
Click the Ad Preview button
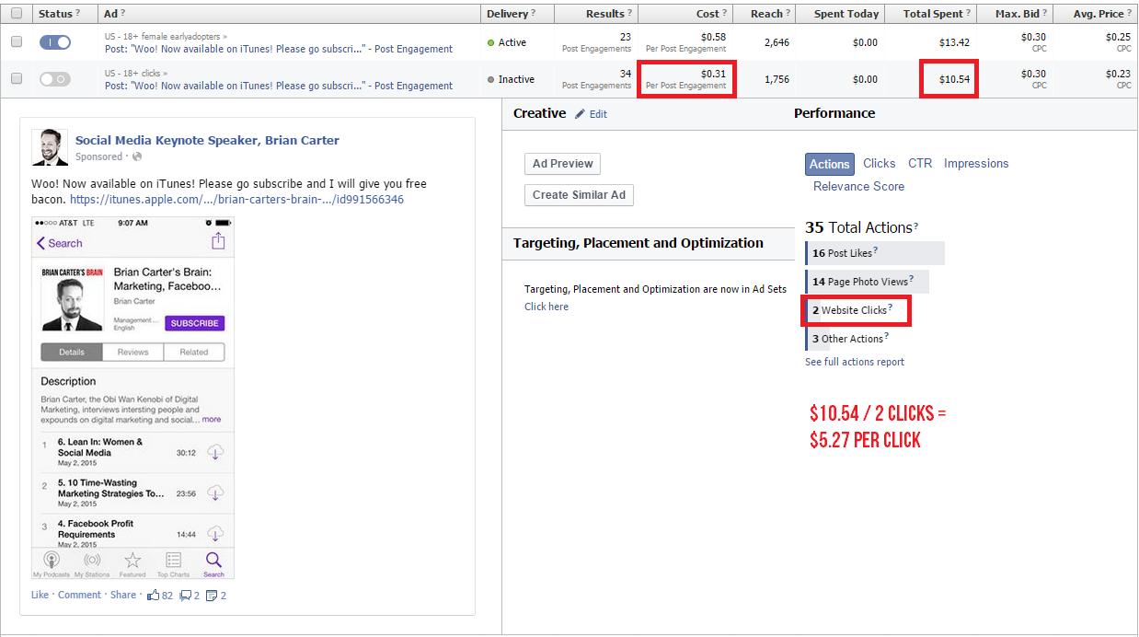(x=562, y=164)
